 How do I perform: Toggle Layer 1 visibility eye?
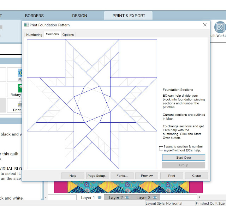click(x=100, y=198)
